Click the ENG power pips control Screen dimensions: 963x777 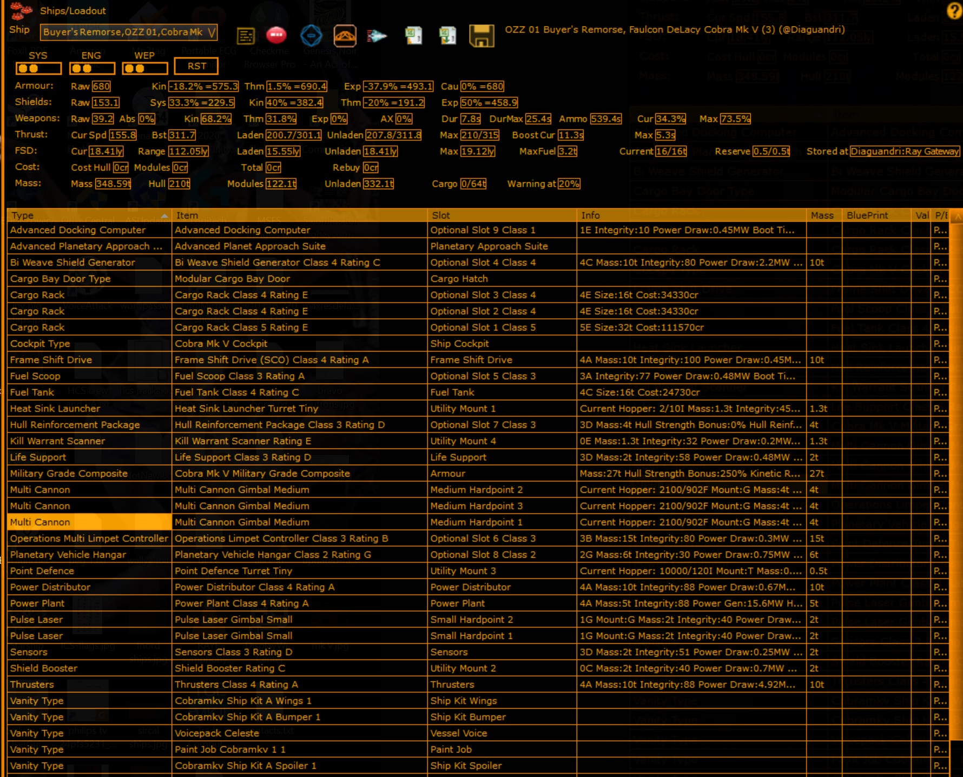tap(92, 68)
